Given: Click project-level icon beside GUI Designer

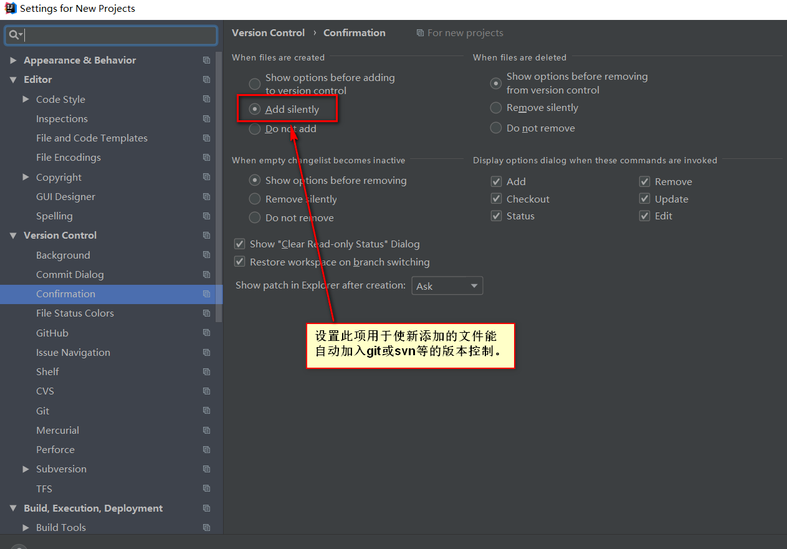Looking at the screenshot, I should (x=206, y=196).
